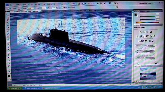Click the blue (B) color slider
Viewport: 165px width, 92px height.
(x=147, y=19)
